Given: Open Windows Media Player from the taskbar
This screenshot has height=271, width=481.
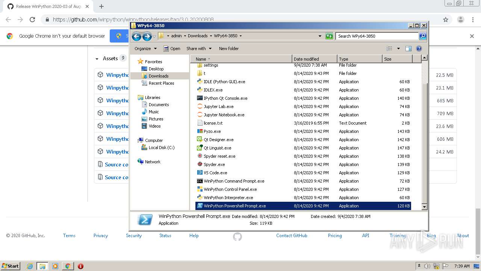Looking at the screenshot, I should [x=55, y=266].
